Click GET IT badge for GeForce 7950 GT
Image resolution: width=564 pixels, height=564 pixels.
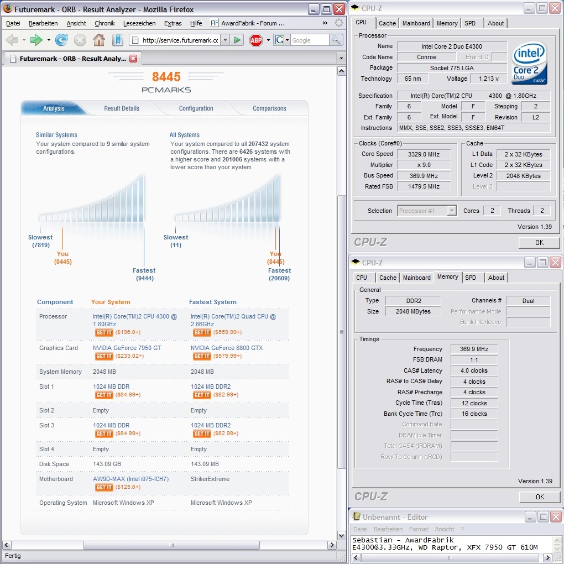pyautogui.click(x=104, y=356)
